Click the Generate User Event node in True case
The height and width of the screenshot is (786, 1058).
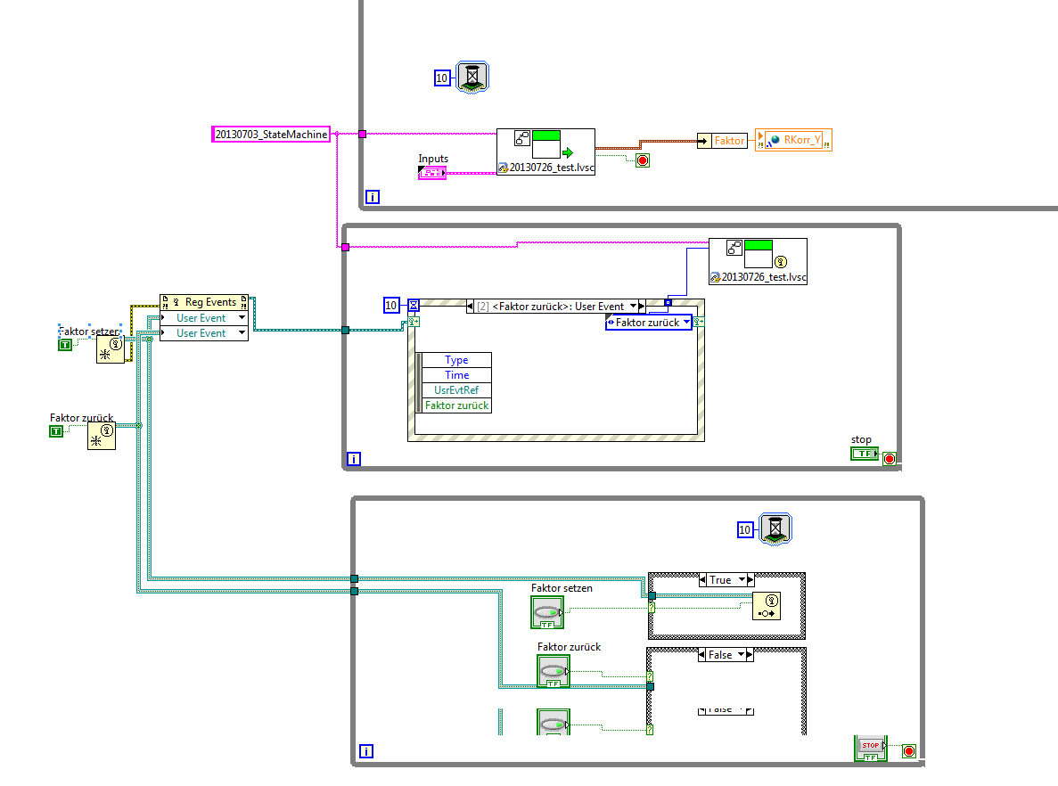click(x=767, y=606)
